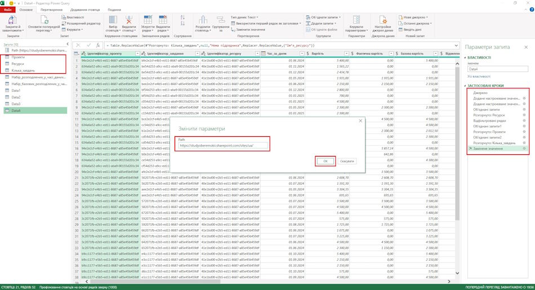Delete the Замінене значення step via X icon
Viewport: 535px width, 290px height.
coord(470,149)
